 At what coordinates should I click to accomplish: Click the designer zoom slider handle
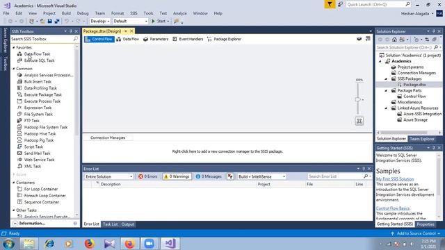[x=357, y=99]
